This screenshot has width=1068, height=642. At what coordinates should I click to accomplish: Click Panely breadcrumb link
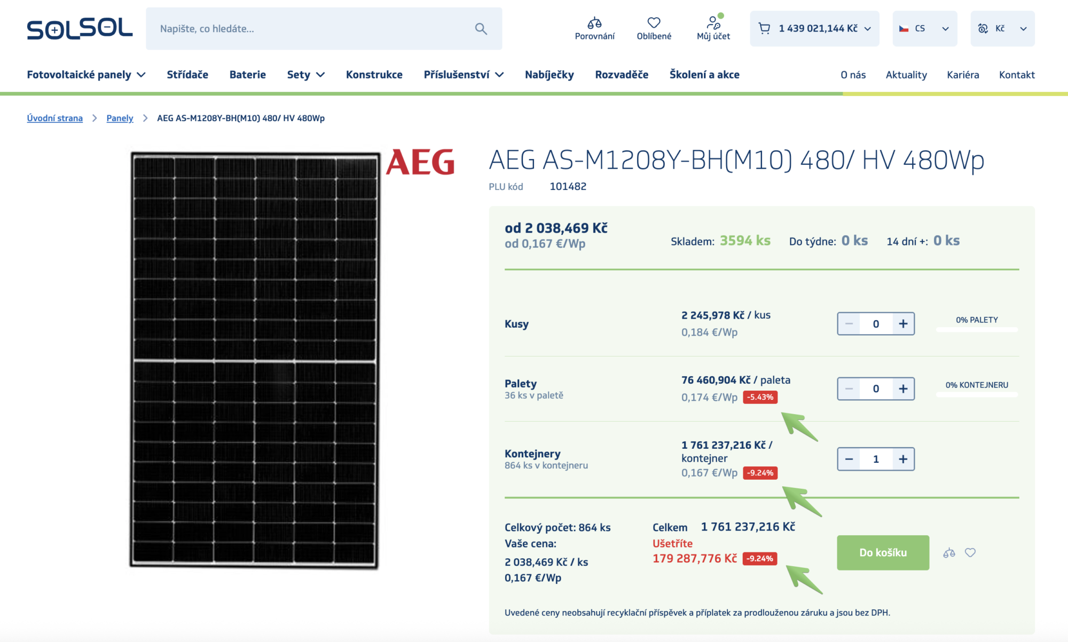click(x=120, y=118)
